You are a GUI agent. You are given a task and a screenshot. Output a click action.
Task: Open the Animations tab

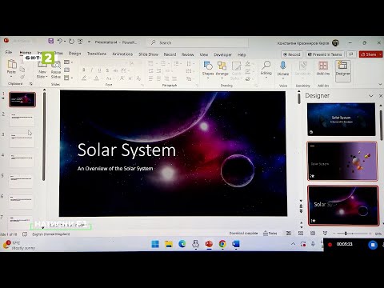click(x=122, y=54)
